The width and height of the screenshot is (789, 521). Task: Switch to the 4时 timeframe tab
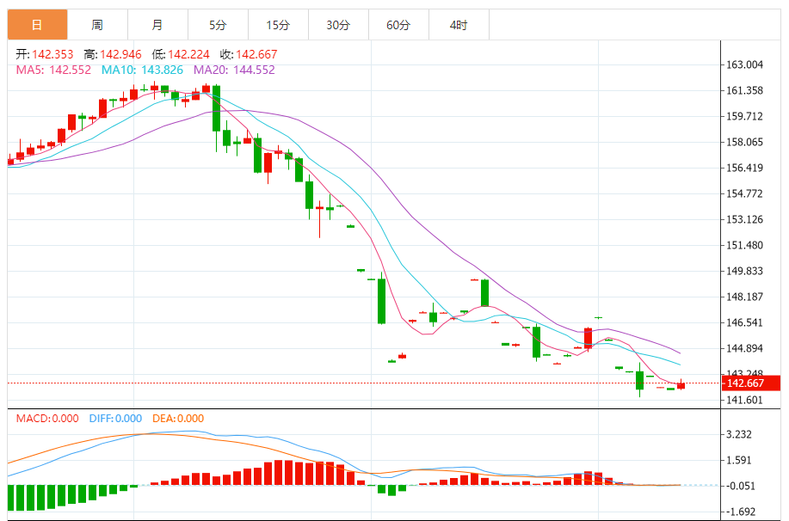459,25
